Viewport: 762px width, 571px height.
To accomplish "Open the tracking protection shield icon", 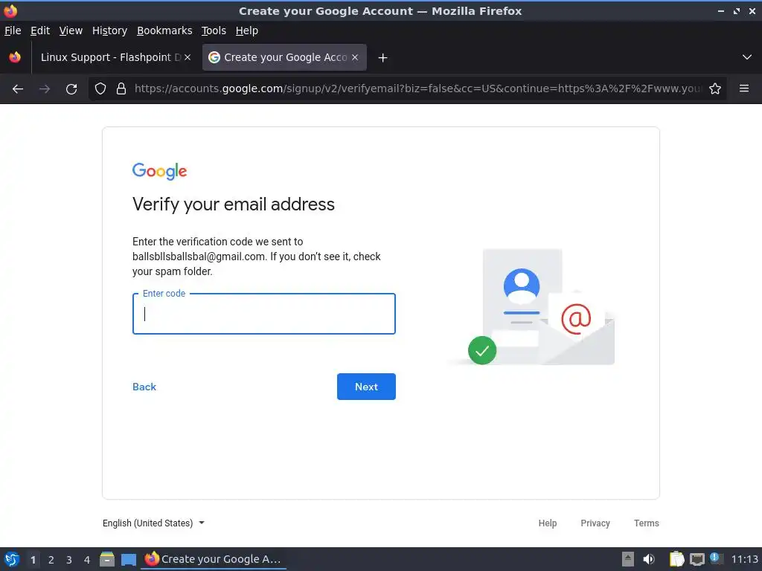I will (100, 89).
